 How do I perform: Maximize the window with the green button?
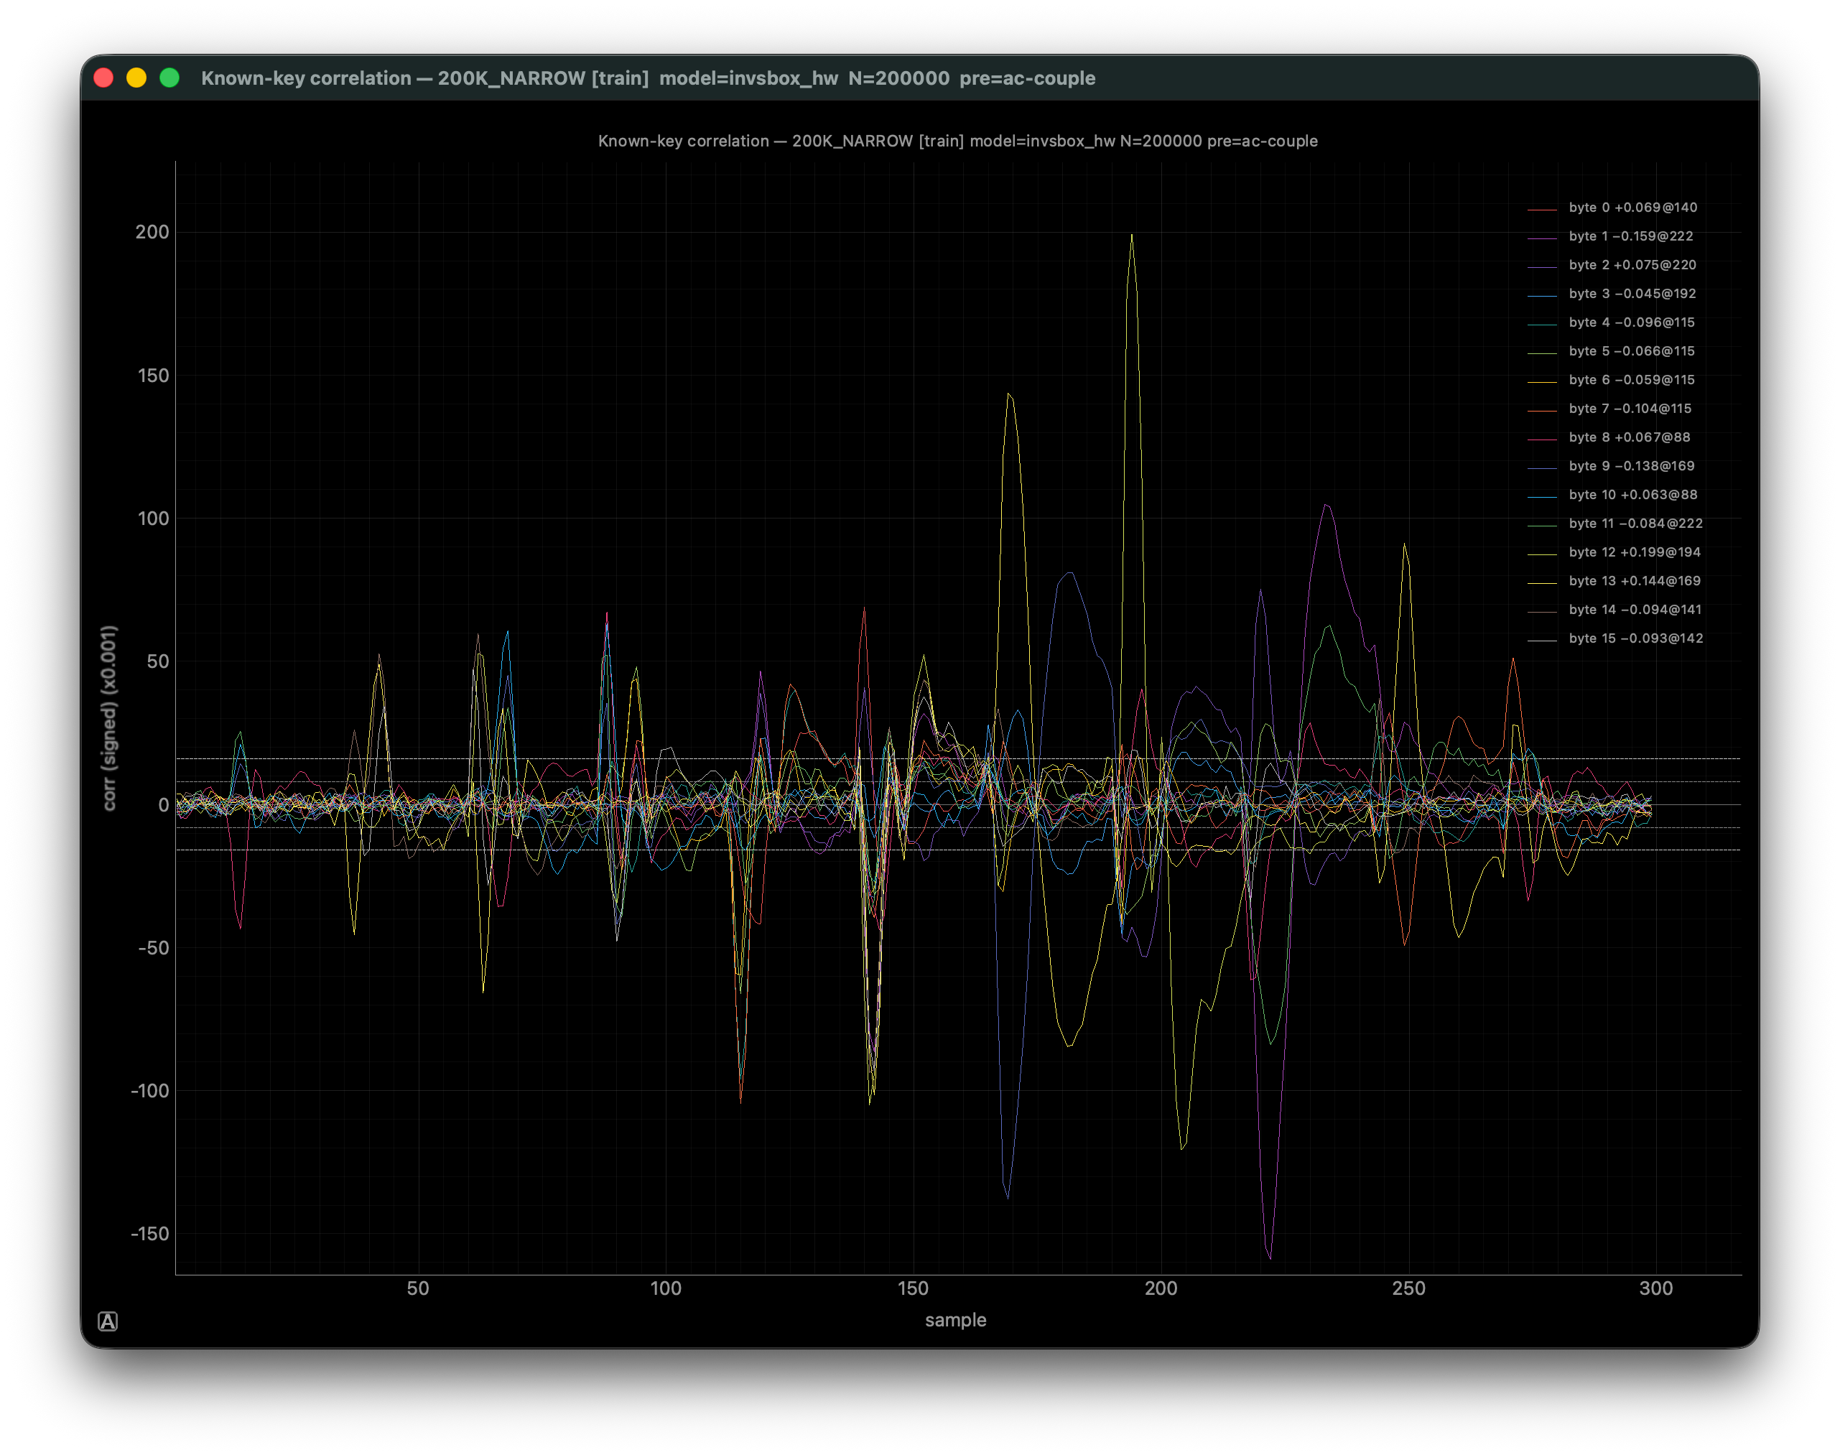169,78
